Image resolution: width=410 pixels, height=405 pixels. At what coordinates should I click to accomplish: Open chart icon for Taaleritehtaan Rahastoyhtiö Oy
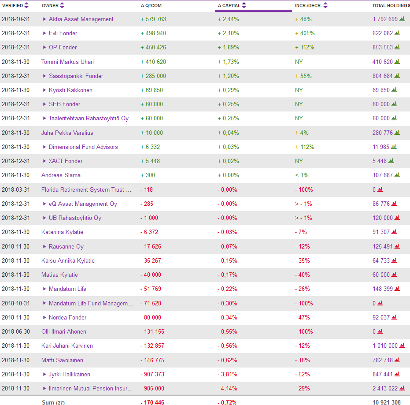point(394,118)
